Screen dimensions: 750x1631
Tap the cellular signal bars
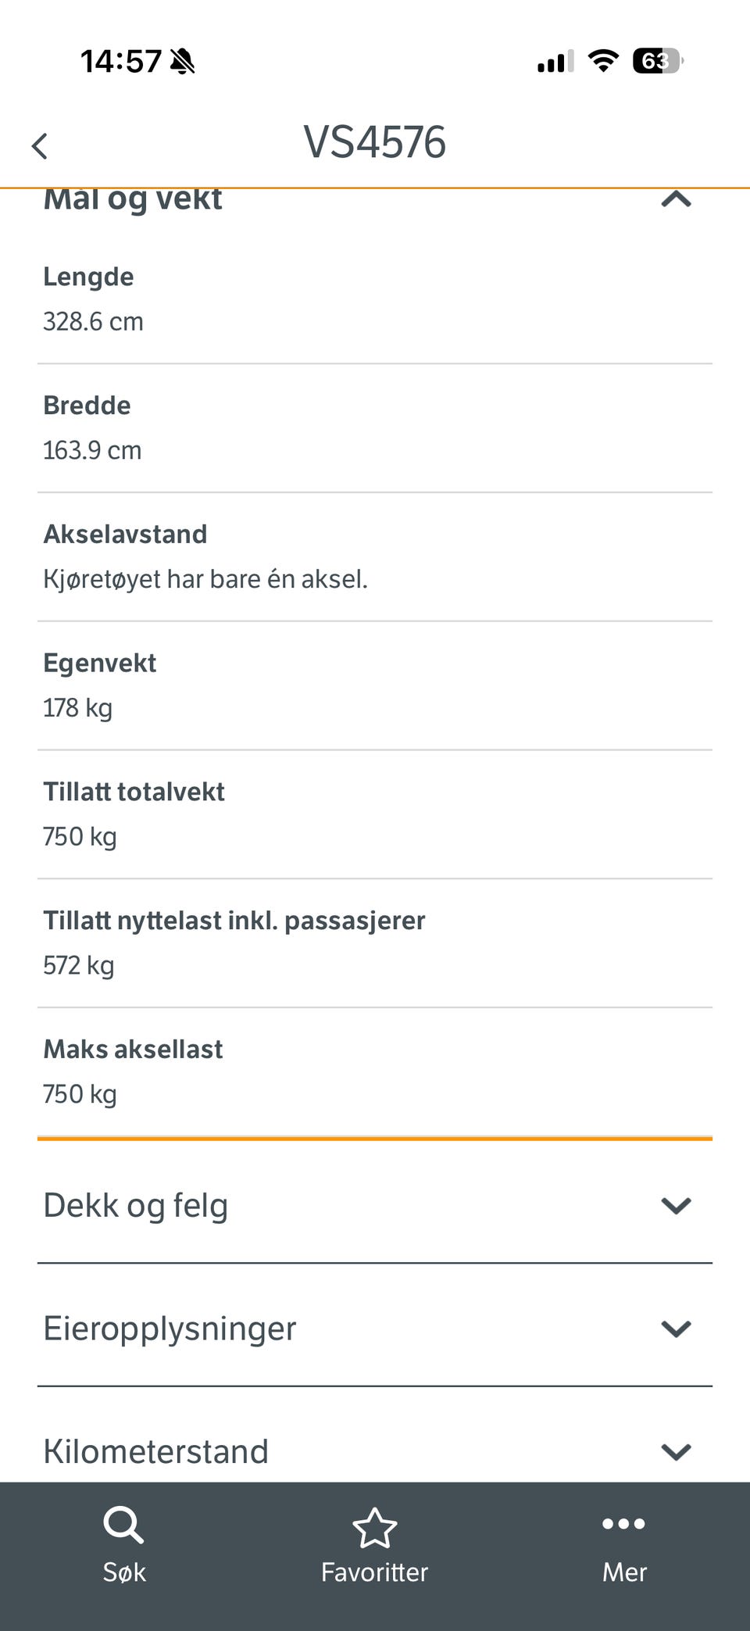pyautogui.click(x=555, y=61)
